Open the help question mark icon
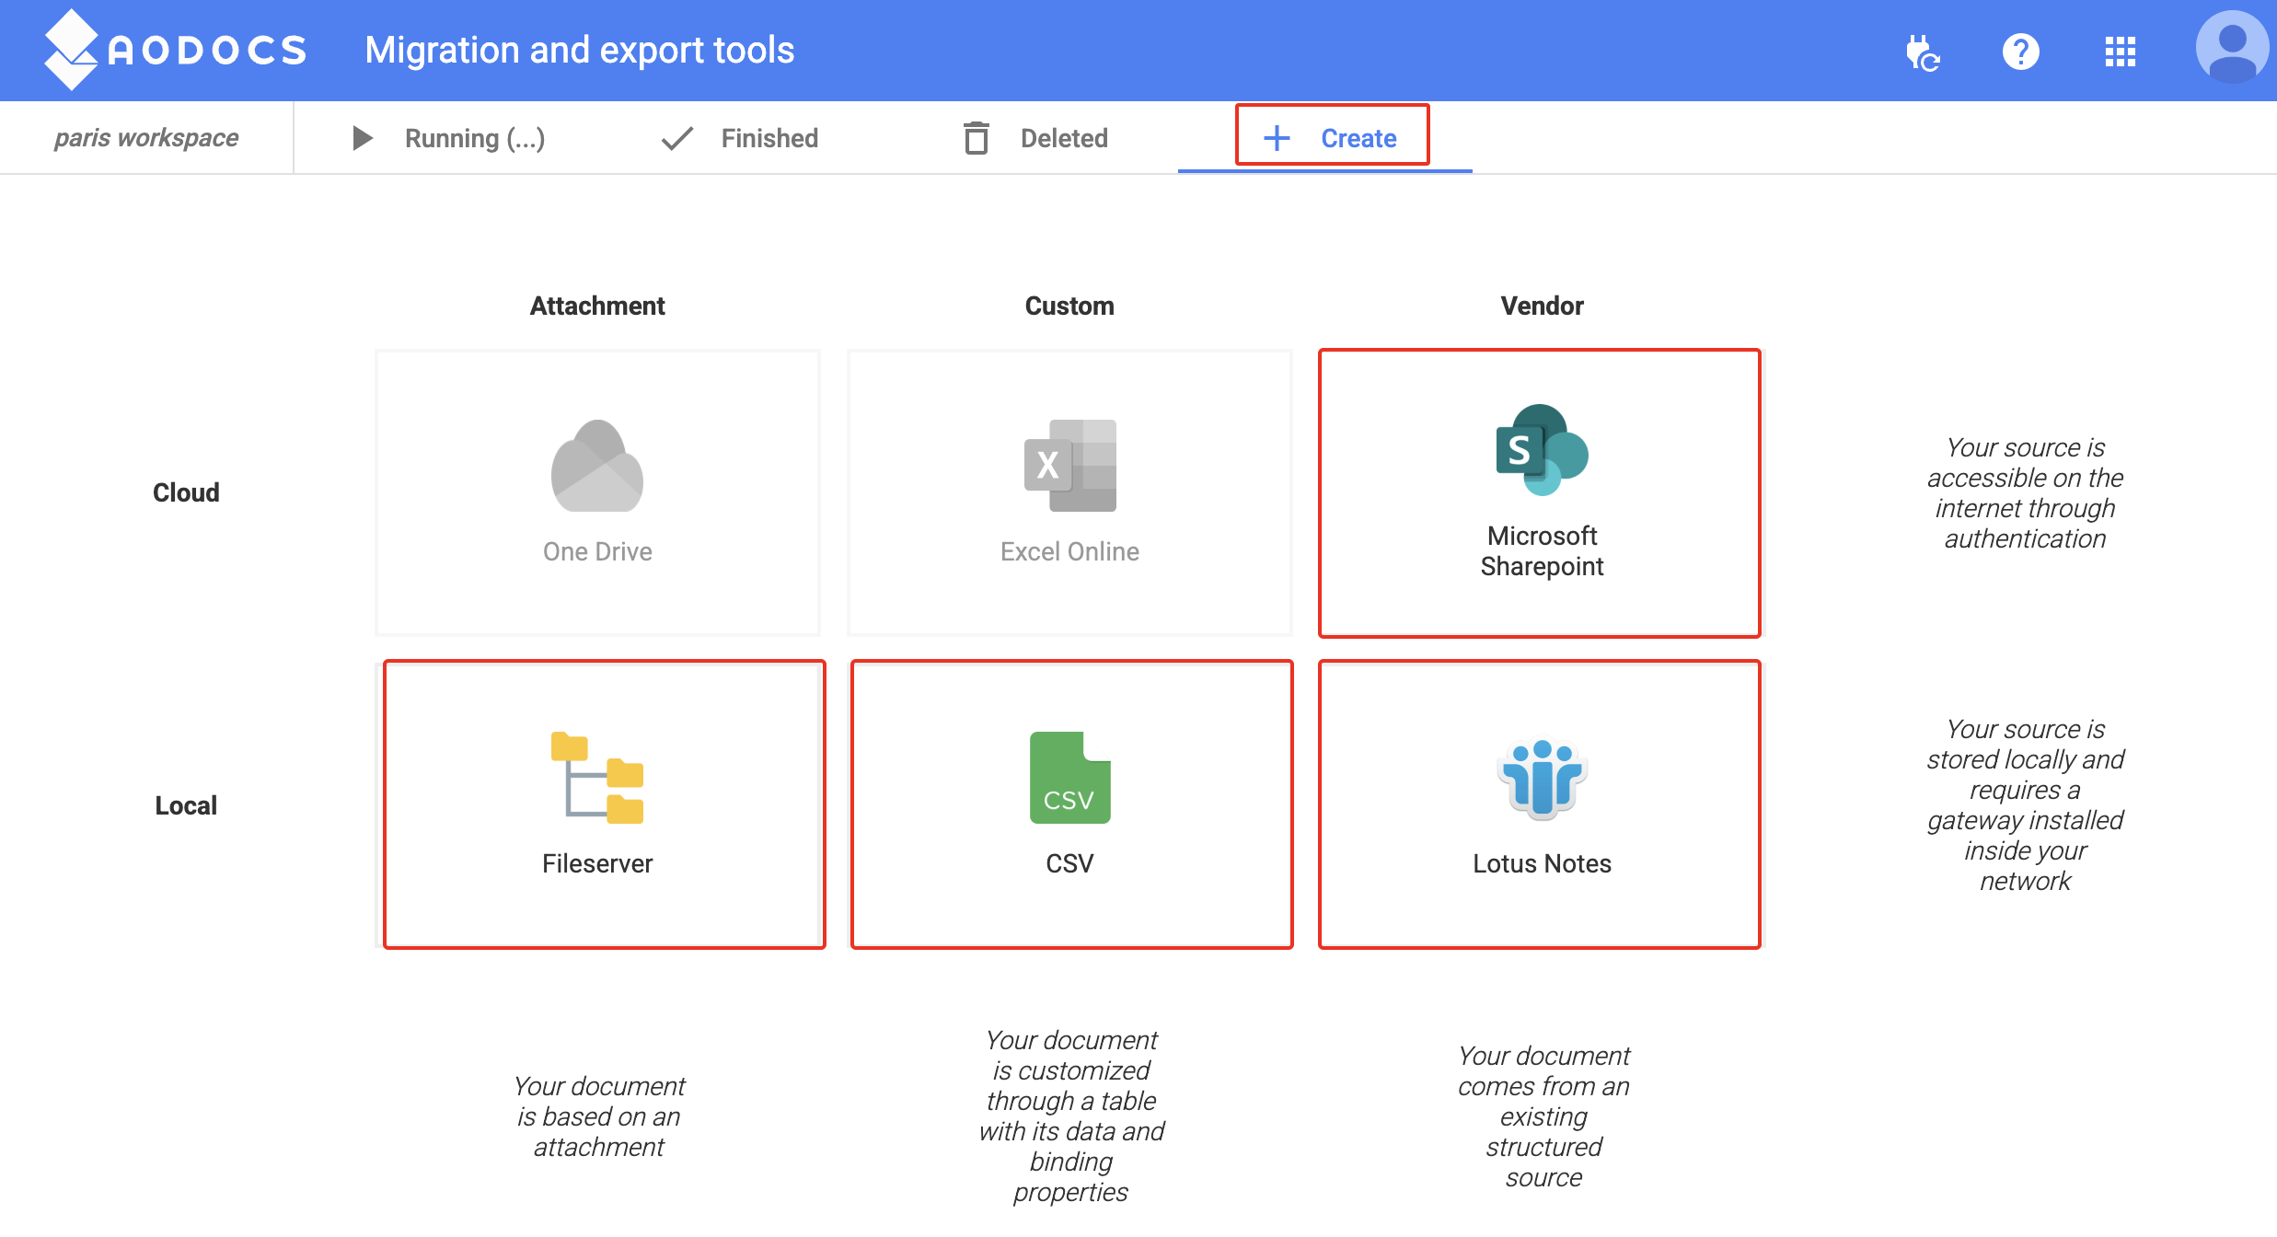 pyautogui.click(x=2021, y=52)
